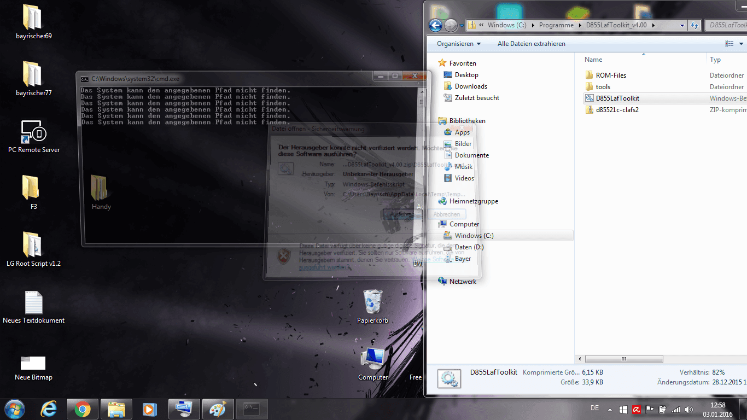The width and height of the screenshot is (747, 420).
Task: Select the Handy folder behind cmd window
Action: [101, 191]
